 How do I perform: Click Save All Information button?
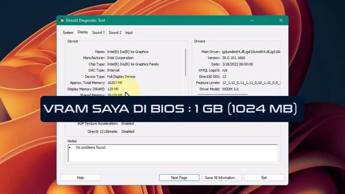coord(222,177)
